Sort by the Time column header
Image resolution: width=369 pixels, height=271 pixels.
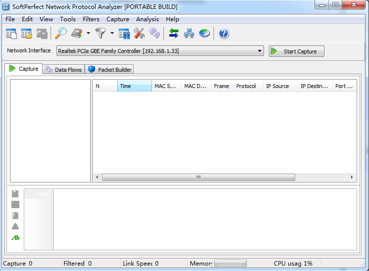point(135,86)
